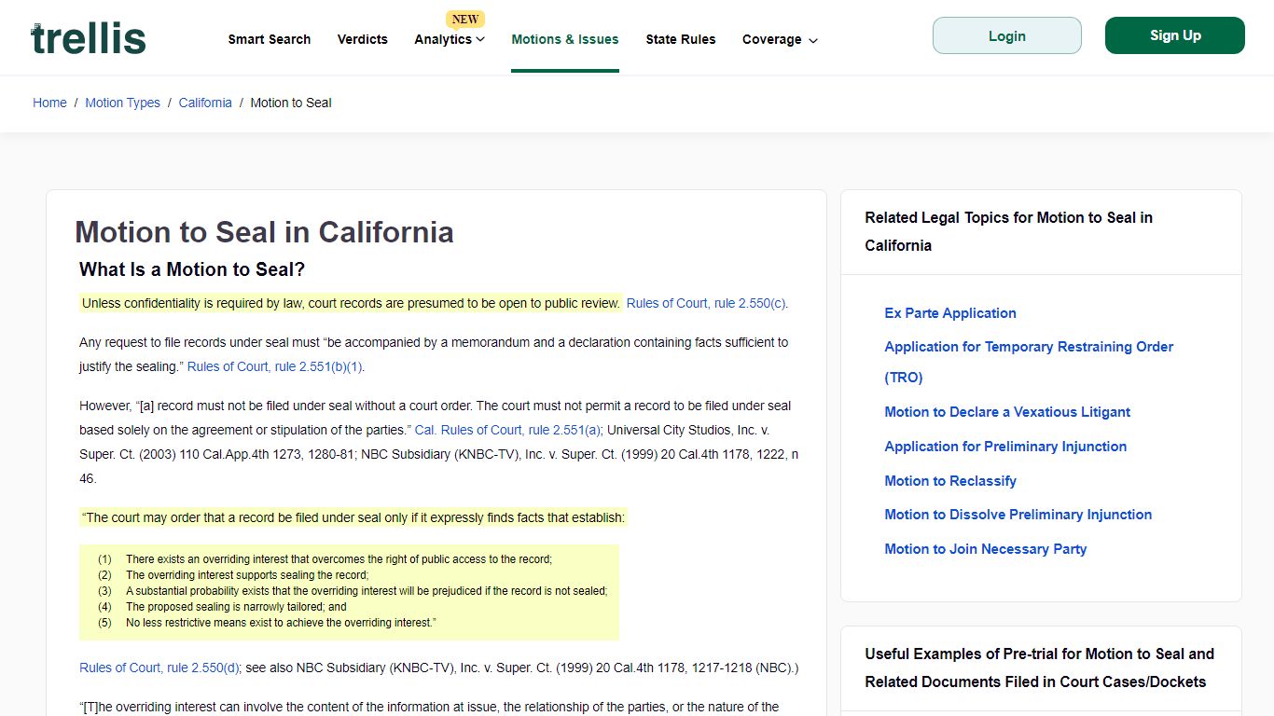Open Motion to Dissolve Preliminary Injunction topic
1274x716 pixels.
pyautogui.click(x=1018, y=515)
